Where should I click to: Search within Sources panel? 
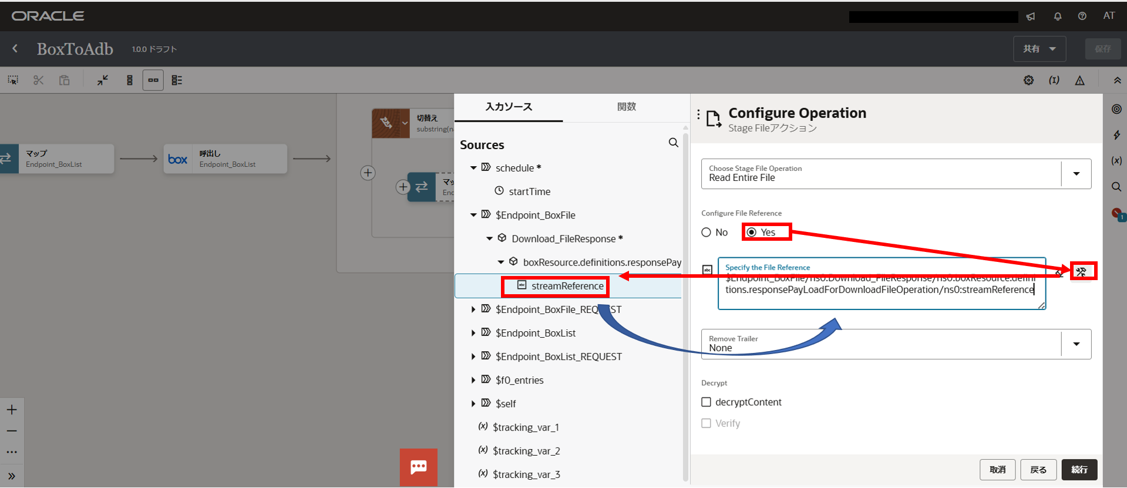[x=674, y=143]
